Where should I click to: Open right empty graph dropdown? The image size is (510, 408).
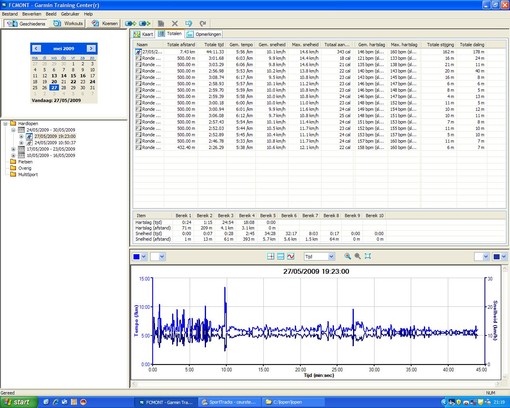pos(486,257)
